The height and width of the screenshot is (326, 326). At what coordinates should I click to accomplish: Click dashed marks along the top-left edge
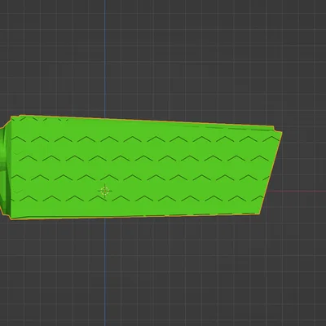pos(41,119)
